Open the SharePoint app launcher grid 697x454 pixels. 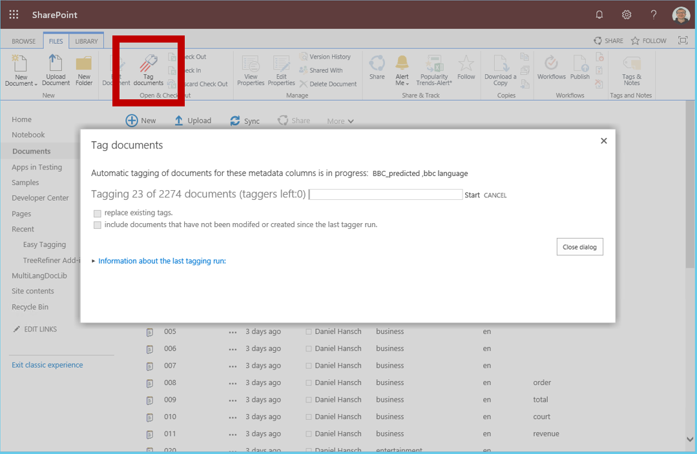[14, 14]
